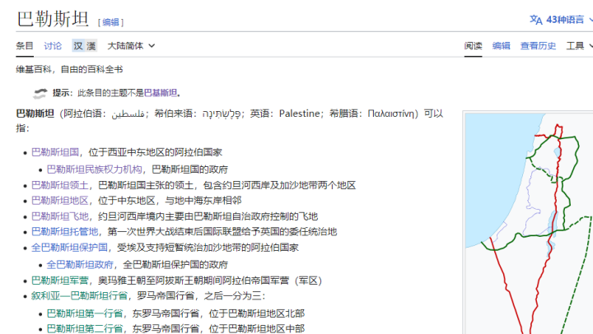This screenshot has width=593, height=334.
Task: Open the 查看历史 tab
Action: (x=538, y=46)
